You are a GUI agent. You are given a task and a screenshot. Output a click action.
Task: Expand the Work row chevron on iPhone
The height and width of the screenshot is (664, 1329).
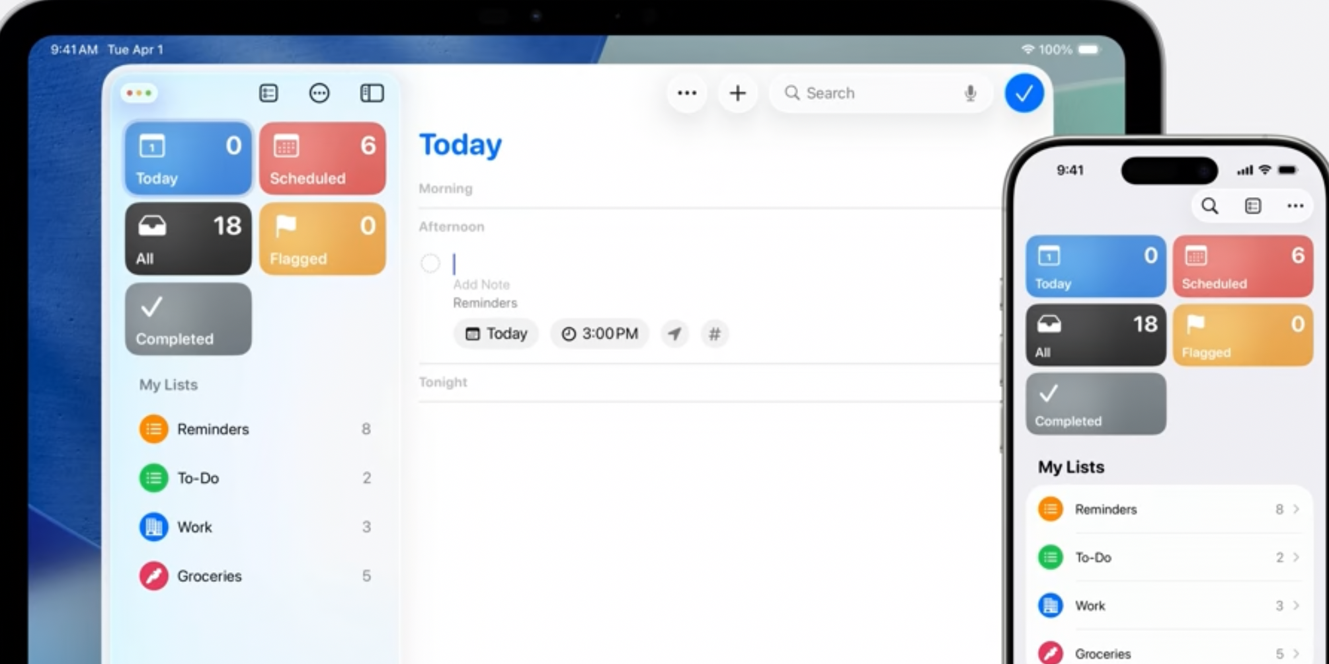coord(1296,606)
